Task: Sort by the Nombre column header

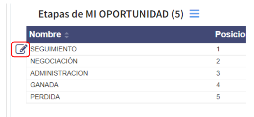Action: (45, 34)
